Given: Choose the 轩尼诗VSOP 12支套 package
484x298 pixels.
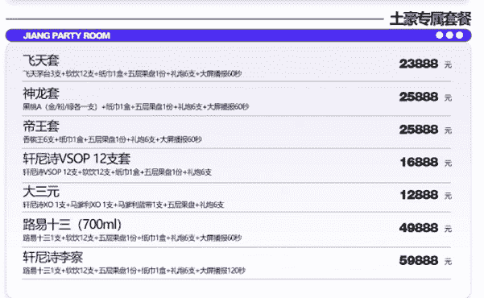Looking at the screenshot, I should click(x=77, y=159).
